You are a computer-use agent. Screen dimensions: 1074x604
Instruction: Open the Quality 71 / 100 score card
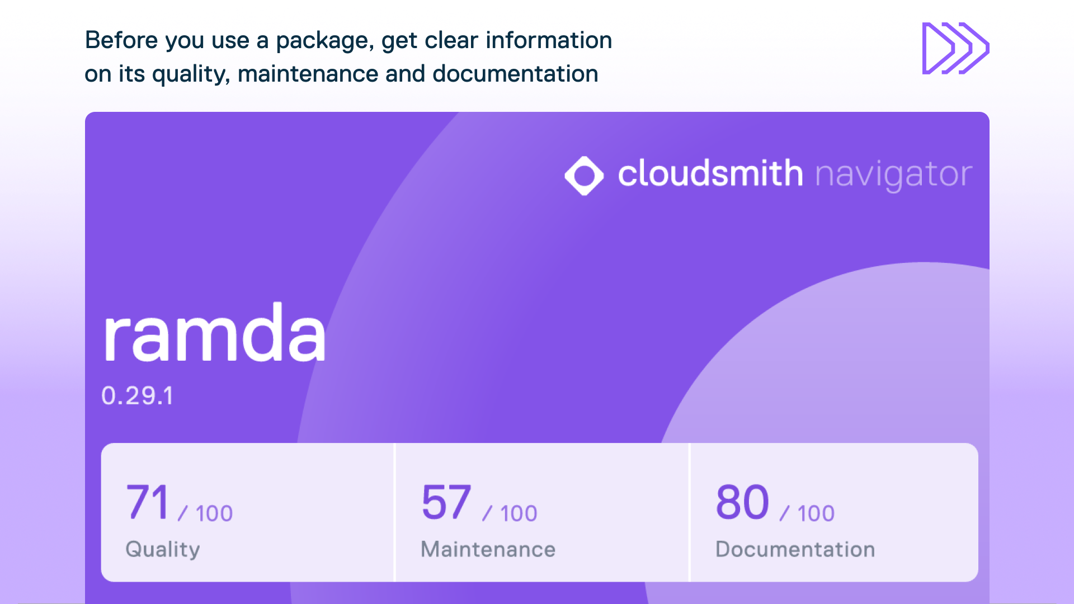click(x=247, y=512)
